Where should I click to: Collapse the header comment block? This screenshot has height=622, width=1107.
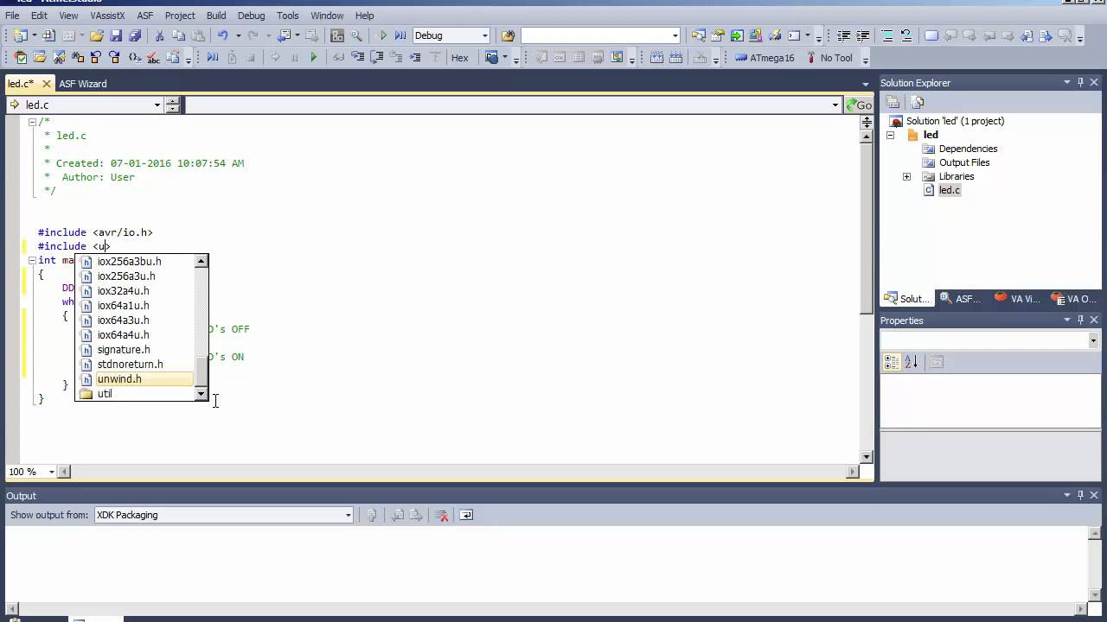pos(32,122)
